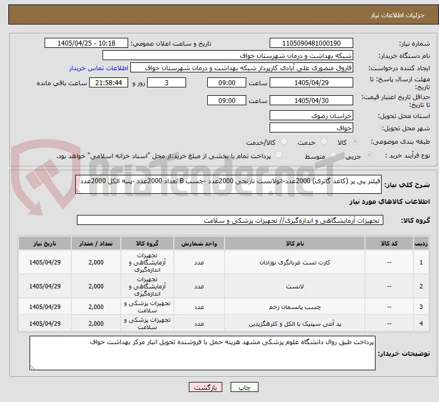Click the remaining time field 21:58:44
Screen dimensions: 439x402
[109, 83]
